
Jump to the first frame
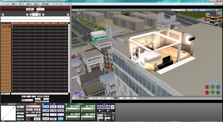(x=3, y=15)
